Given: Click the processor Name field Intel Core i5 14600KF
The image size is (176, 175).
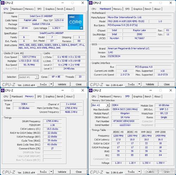Looking at the screenshot, I should pyautogui.click(x=41, y=16).
